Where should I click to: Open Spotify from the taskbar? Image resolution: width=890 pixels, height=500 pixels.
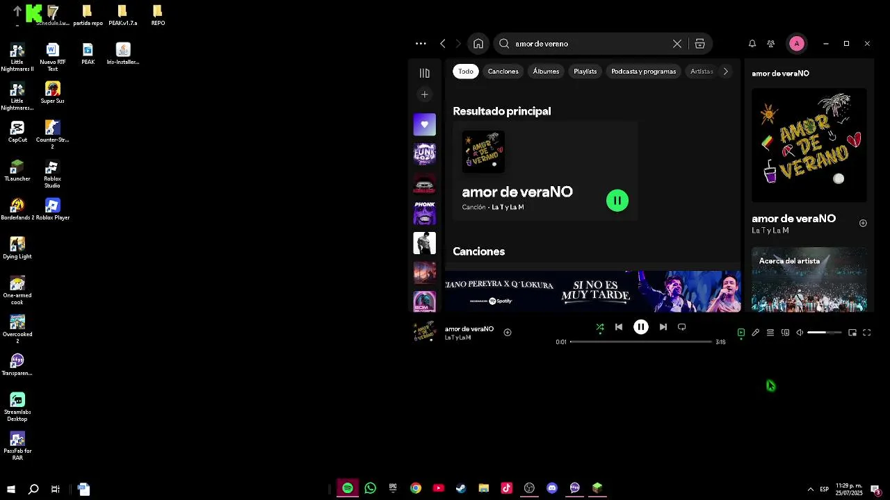coord(348,488)
